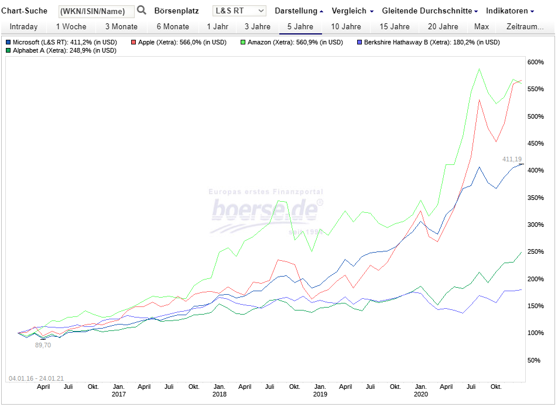The image size is (558, 407).
Task: Click the Berkshire Hathaway B legend label
Action: (432, 42)
